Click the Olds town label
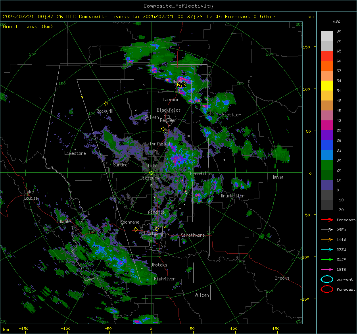This screenshot has height=334, width=357. click(151, 166)
